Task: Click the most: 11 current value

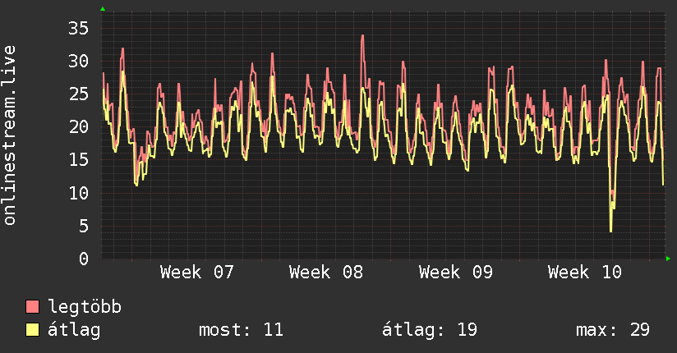Action: 241,330
